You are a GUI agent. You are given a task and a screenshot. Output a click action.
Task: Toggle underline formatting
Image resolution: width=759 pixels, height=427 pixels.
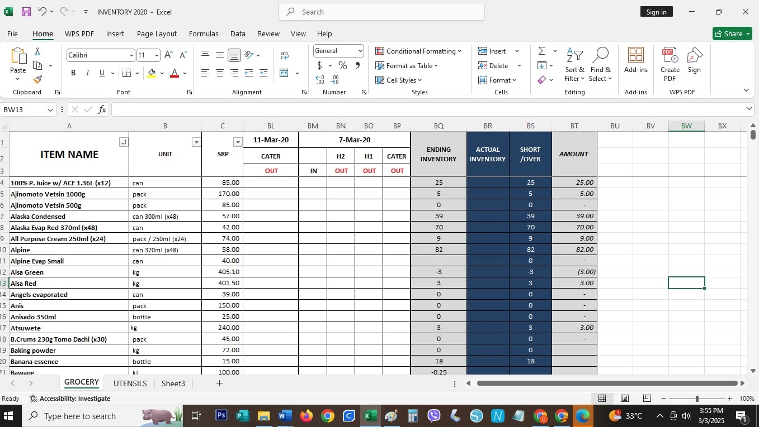102,73
